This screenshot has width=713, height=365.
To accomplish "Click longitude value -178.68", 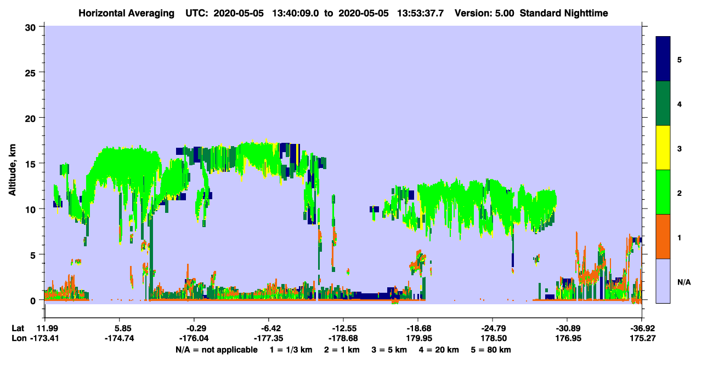I will click(x=343, y=339).
